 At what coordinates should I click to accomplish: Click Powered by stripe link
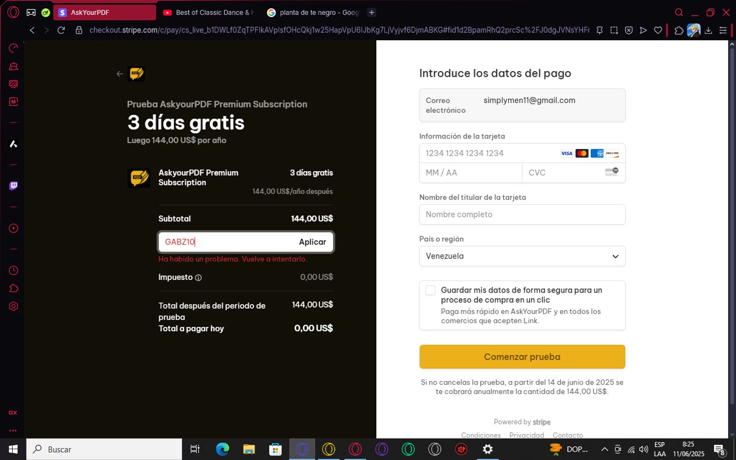(522, 422)
